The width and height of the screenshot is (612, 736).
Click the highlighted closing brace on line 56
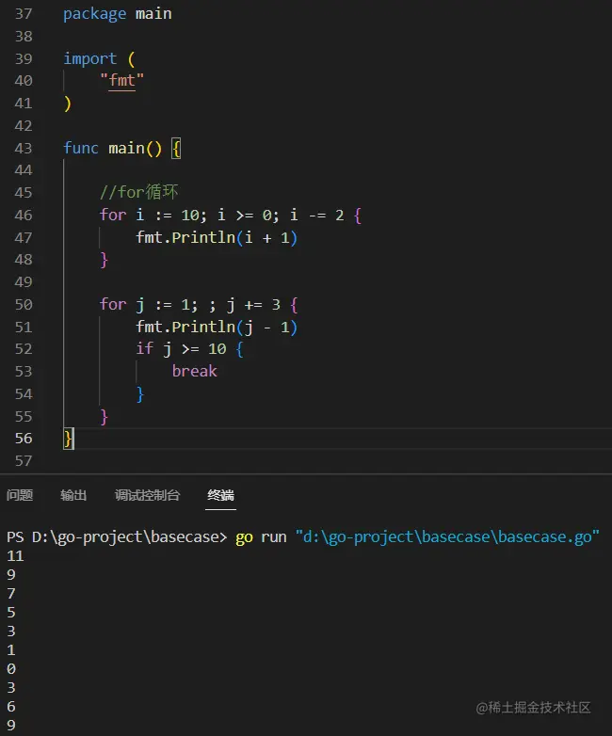(69, 439)
